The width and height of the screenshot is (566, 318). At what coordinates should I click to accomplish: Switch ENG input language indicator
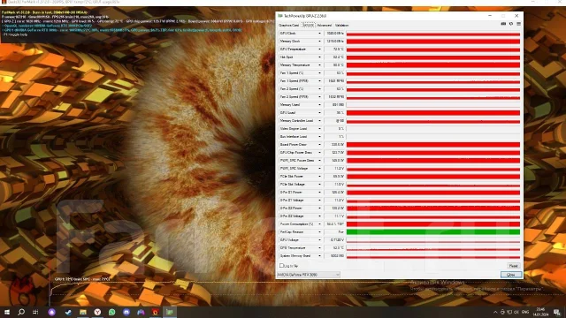525,312
